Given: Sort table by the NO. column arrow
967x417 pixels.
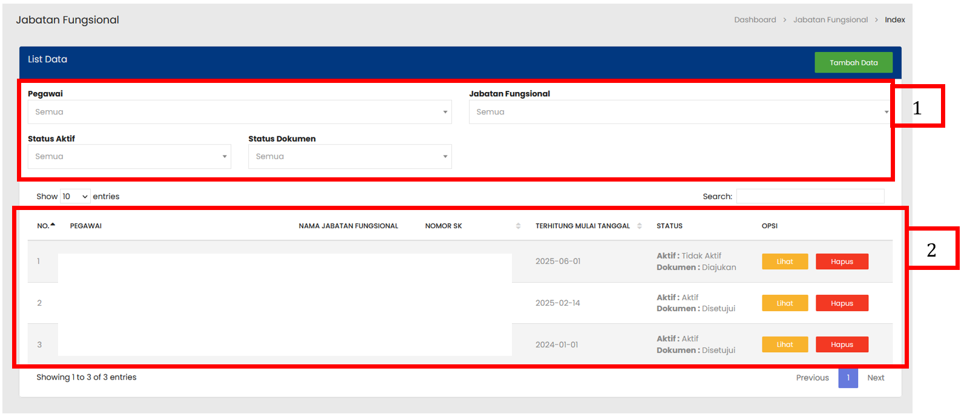Looking at the screenshot, I should tap(53, 225).
